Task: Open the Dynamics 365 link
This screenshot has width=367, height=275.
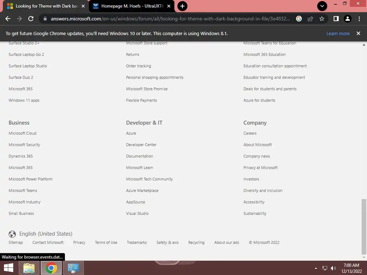Action: pyautogui.click(x=20, y=156)
